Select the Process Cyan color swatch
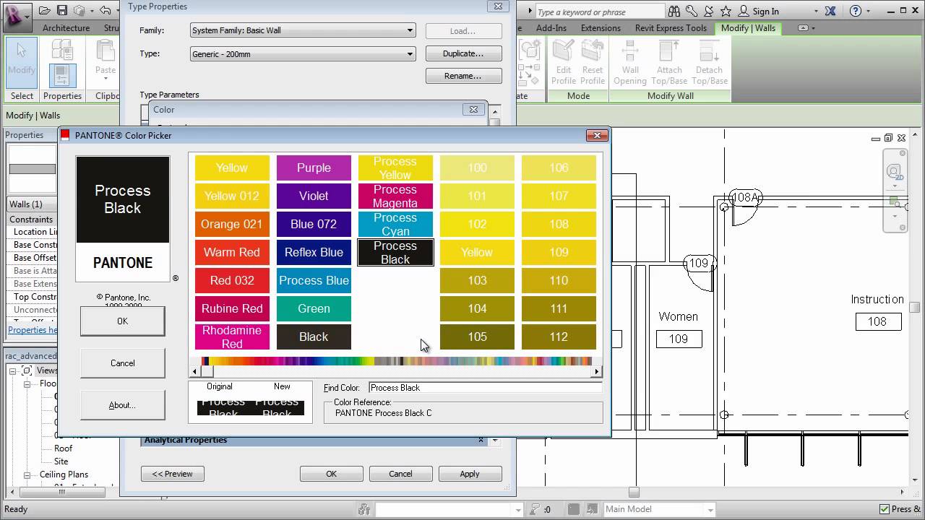Viewport: 925px width, 520px height. [395, 224]
